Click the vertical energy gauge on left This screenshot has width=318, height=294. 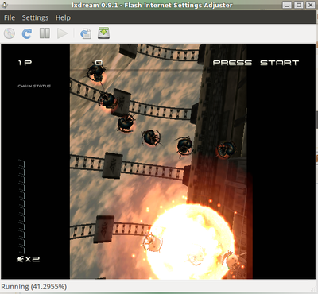[21, 207]
